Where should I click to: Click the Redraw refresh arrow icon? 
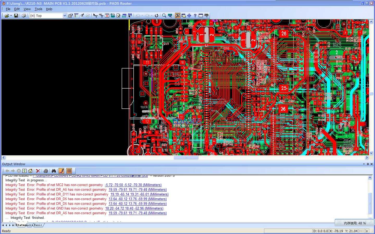tap(157, 16)
